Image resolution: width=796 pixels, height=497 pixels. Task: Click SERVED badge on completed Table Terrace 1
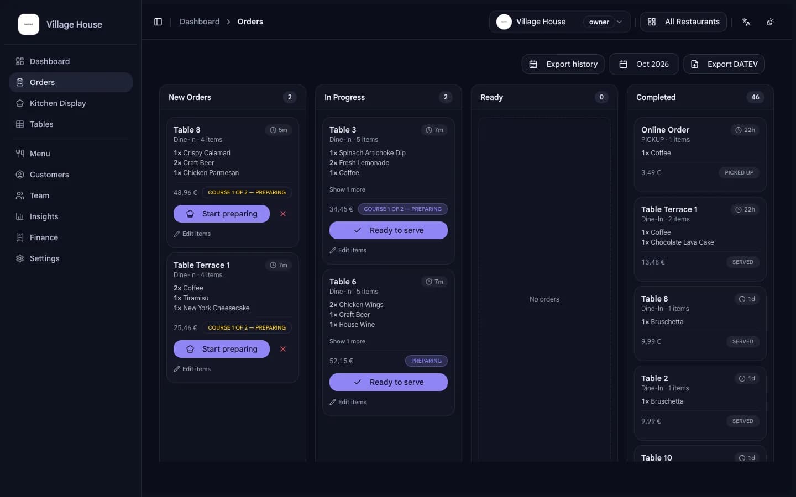(x=742, y=262)
